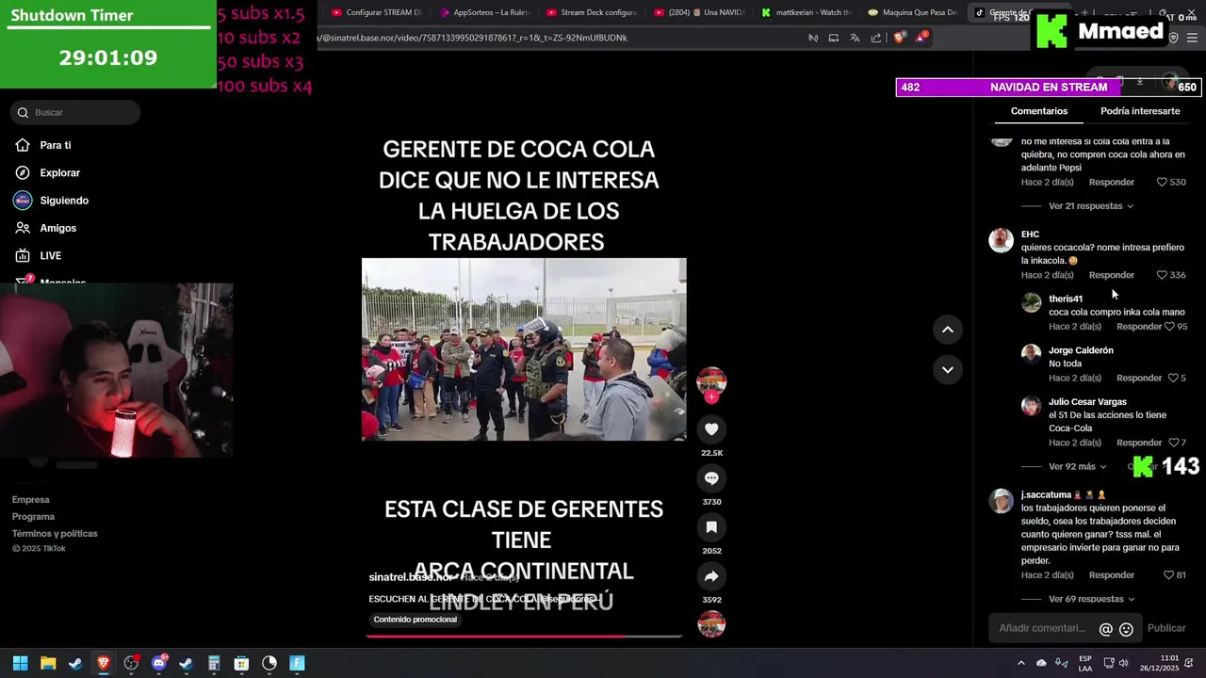1206x678 pixels.
Task: Expand Ver 92 más replies
Action: point(1077,466)
